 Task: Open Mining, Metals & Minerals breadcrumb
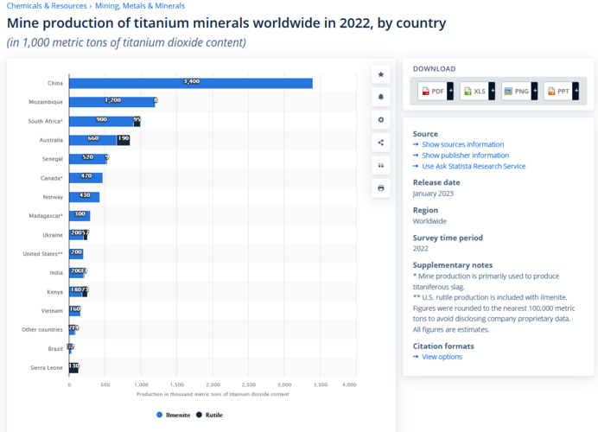140,6
